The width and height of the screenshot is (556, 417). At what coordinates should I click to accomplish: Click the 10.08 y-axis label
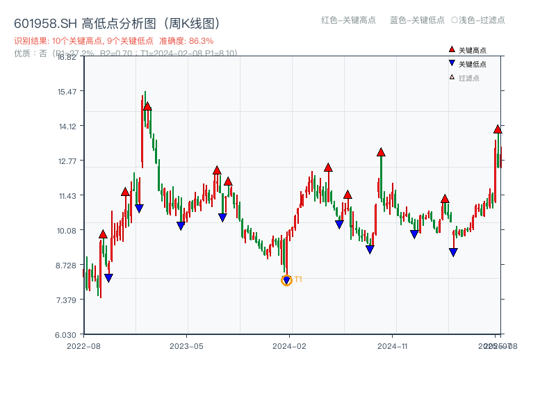pyautogui.click(x=67, y=231)
